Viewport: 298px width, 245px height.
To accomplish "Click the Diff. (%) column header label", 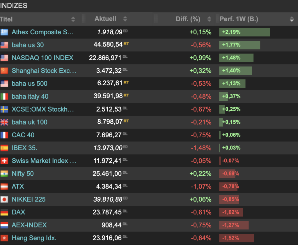I will pyautogui.click(x=188, y=19).
